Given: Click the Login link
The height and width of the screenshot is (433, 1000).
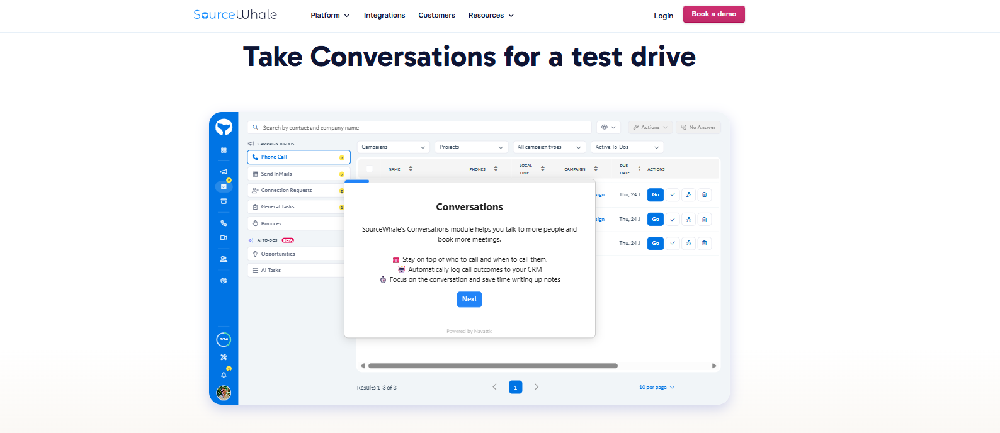Looking at the screenshot, I should (x=663, y=16).
